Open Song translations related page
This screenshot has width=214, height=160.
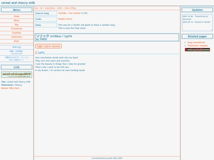(196, 42)
